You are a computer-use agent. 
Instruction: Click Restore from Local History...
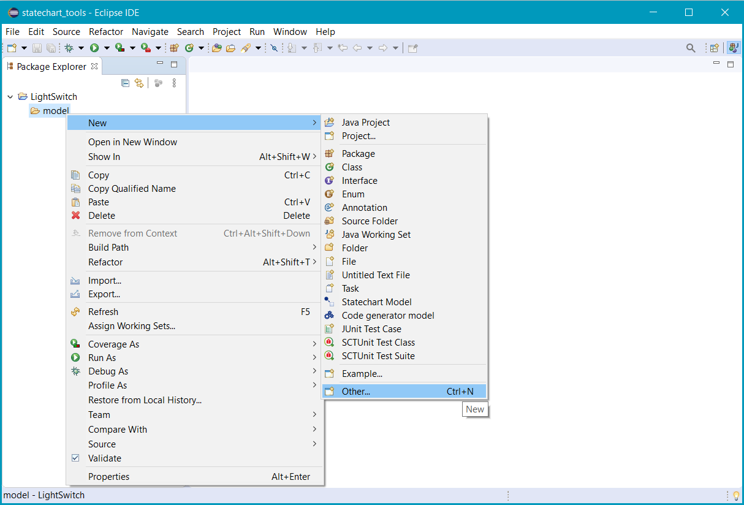click(194, 400)
